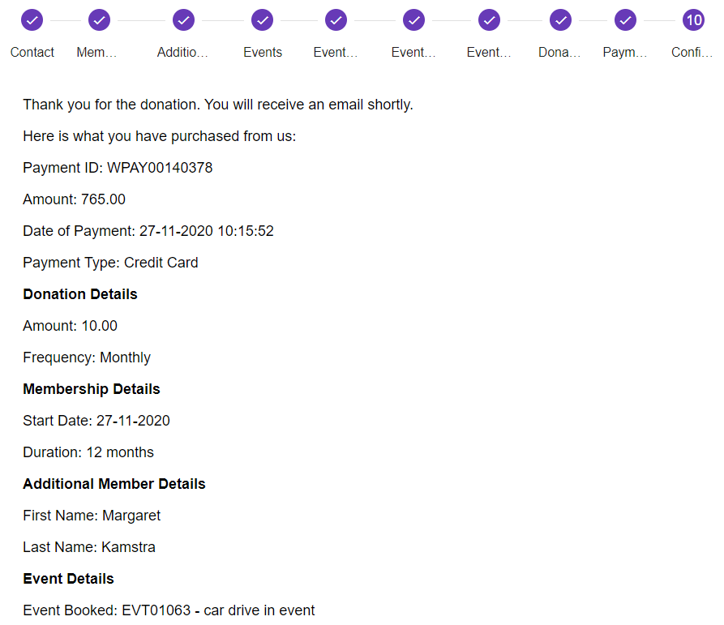The width and height of the screenshot is (724, 625).
Task: Click the fifth Event step checkmark icon
Action: click(336, 19)
